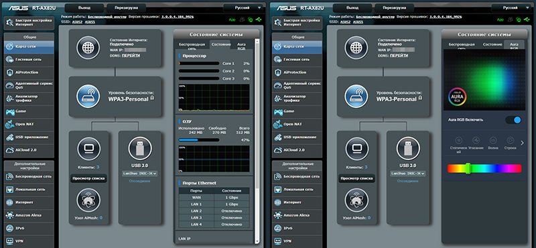Click the Aura RGB green color preview area
536x248 pixels.
tap(484, 80)
